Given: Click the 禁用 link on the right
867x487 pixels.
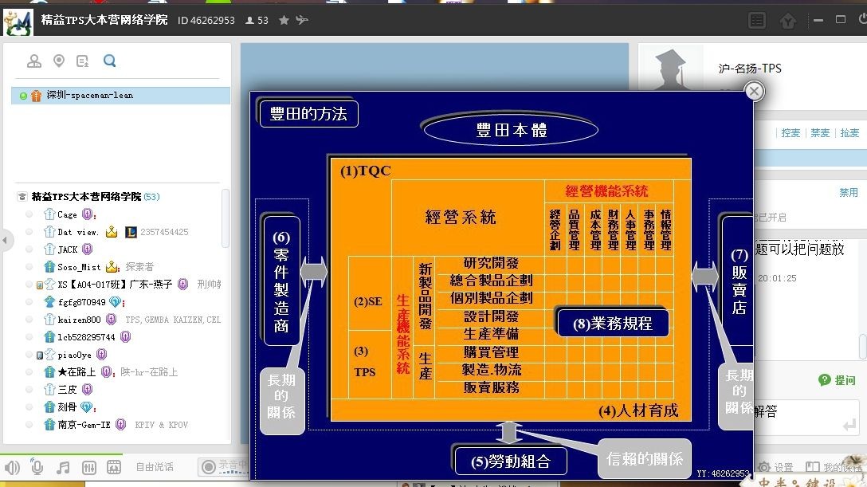Looking at the screenshot, I should [x=848, y=192].
